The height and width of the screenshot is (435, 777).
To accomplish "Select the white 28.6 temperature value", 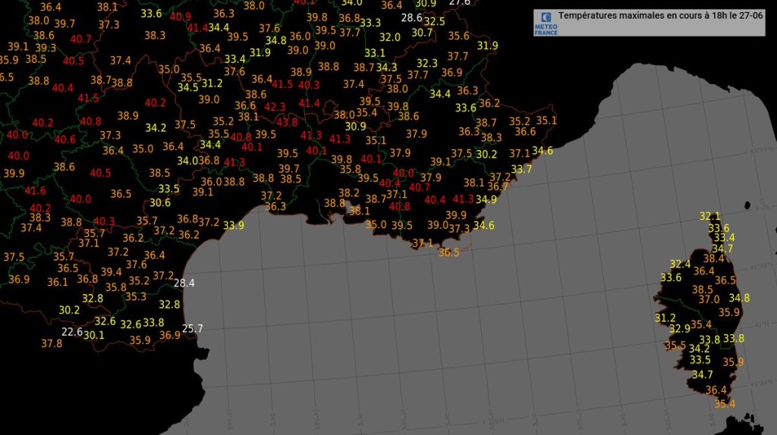I will coord(411,18).
